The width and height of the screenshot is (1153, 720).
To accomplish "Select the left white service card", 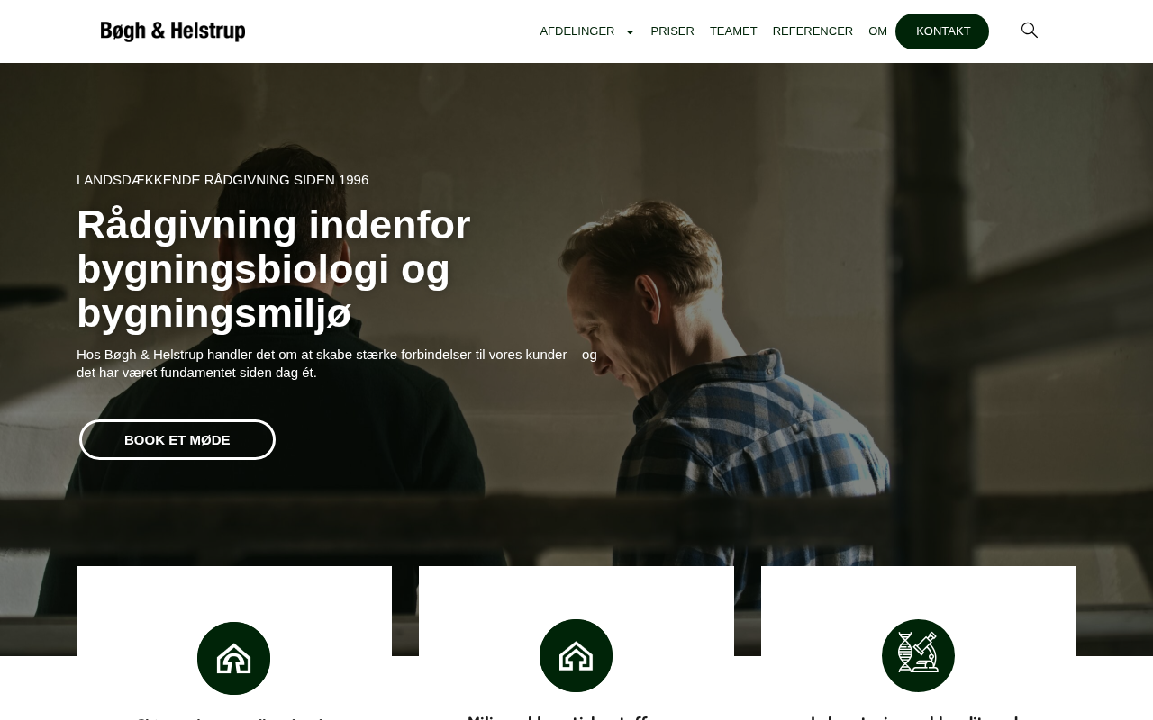I will [x=234, y=643].
